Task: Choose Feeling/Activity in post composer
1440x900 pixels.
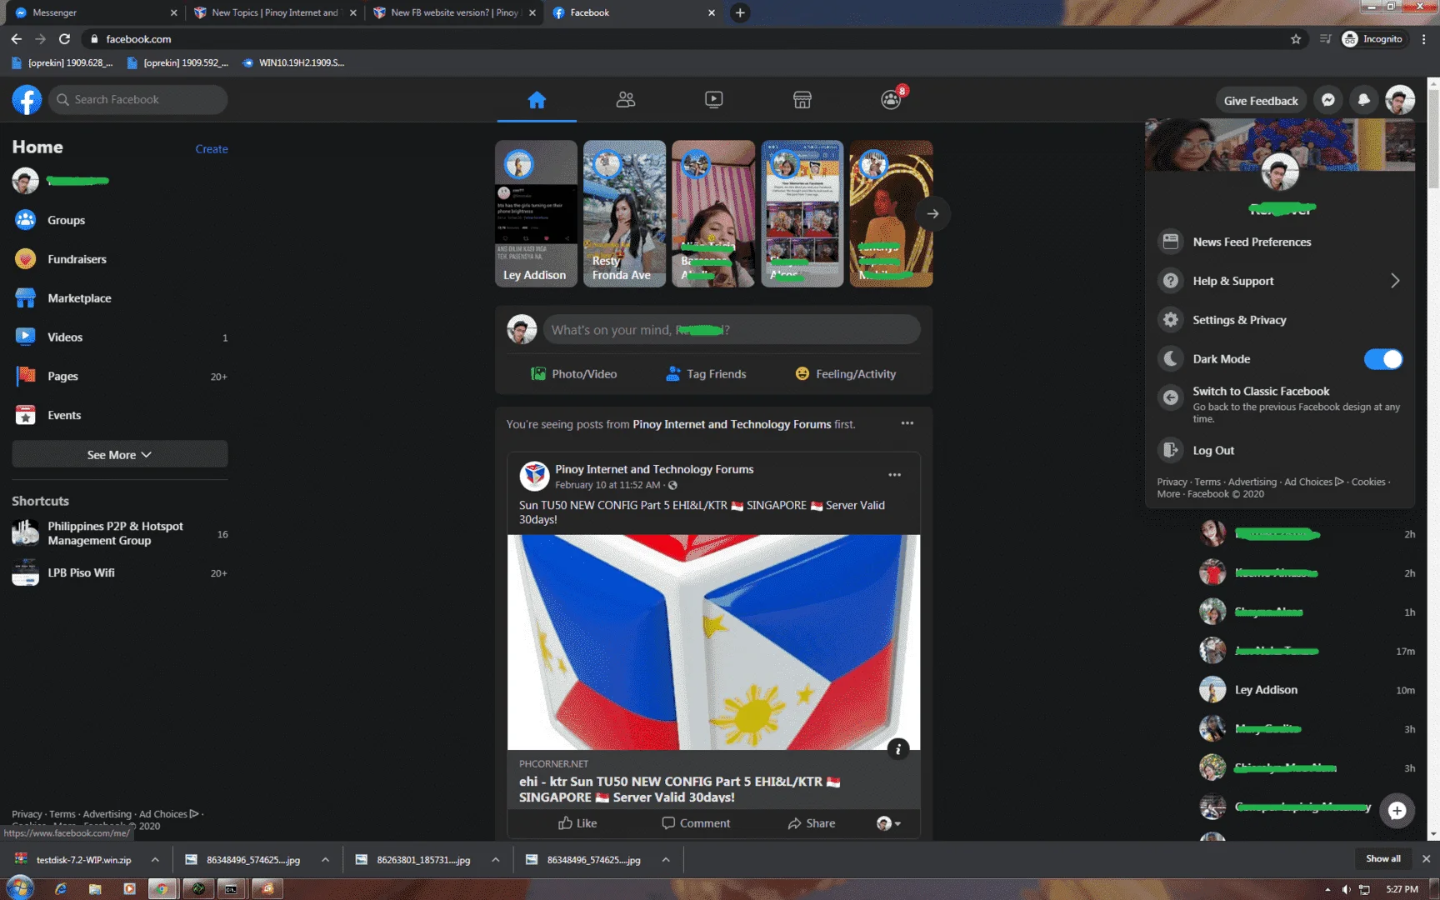Action: (846, 374)
